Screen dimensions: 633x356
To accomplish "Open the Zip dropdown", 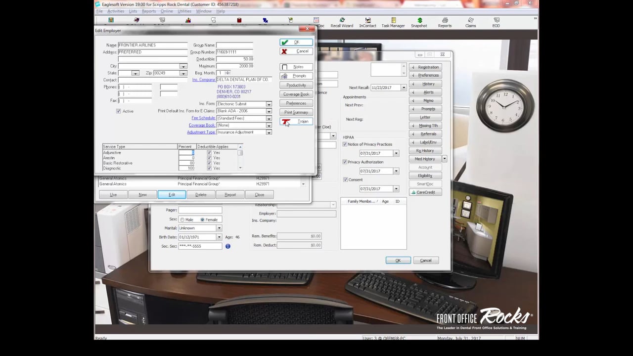I will (x=183, y=73).
